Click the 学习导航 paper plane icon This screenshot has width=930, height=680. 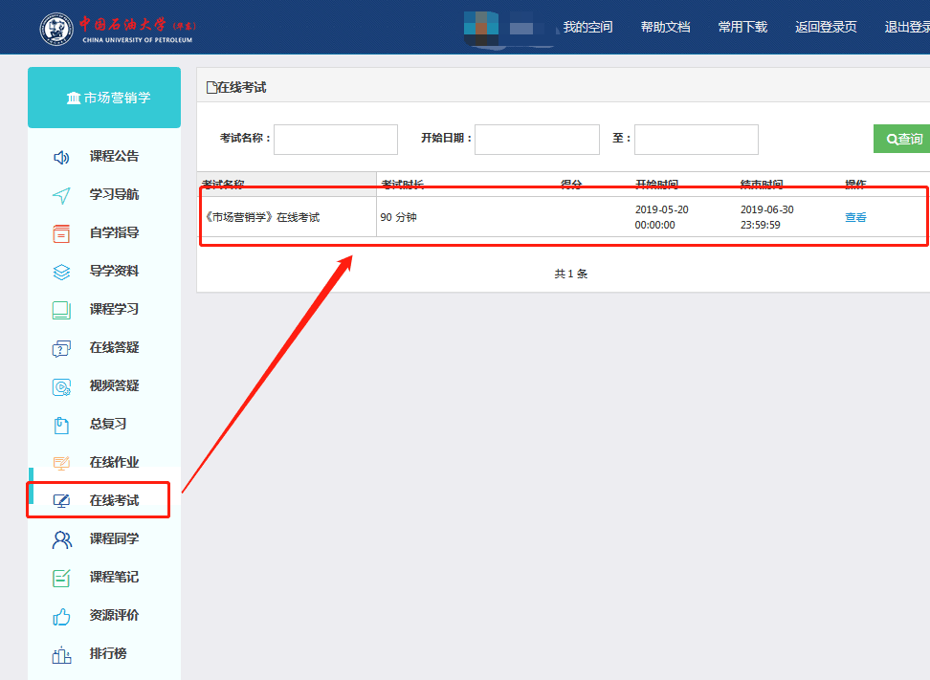tap(61, 195)
